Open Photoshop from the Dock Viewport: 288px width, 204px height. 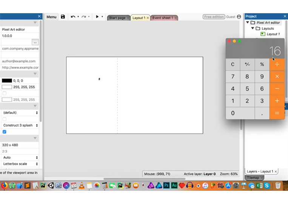pyautogui.click(x=166, y=186)
